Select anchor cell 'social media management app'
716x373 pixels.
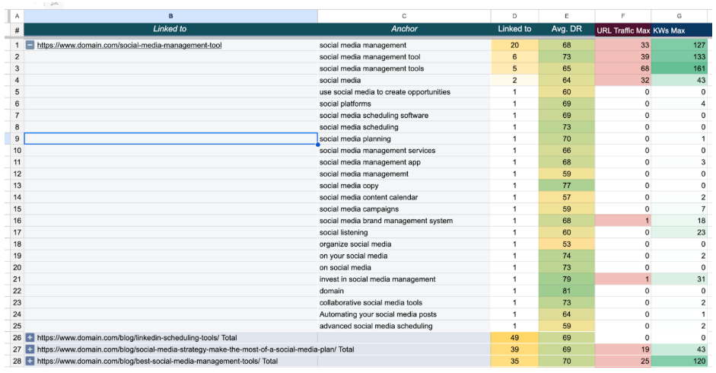pos(404,162)
